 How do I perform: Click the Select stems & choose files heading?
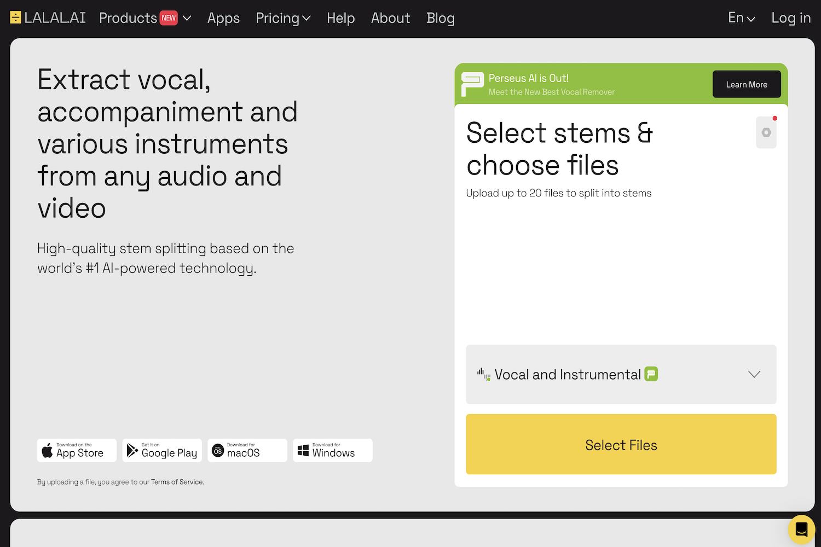pyautogui.click(x=560, y=149)
